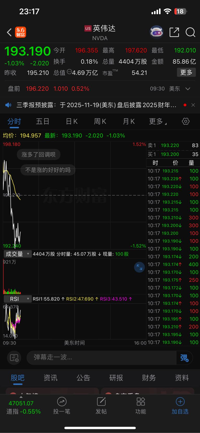
Task: Expand the chart with fullscreen icon
Action: point(139,267)
